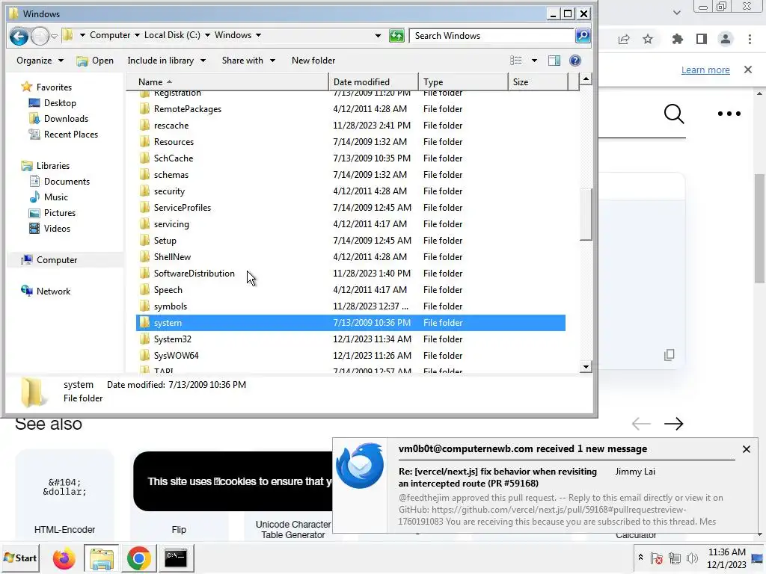Click the webpage search magnifier icon
Image resolution: width=766 pixels, height=574 pixels.
tap(674, 114)
